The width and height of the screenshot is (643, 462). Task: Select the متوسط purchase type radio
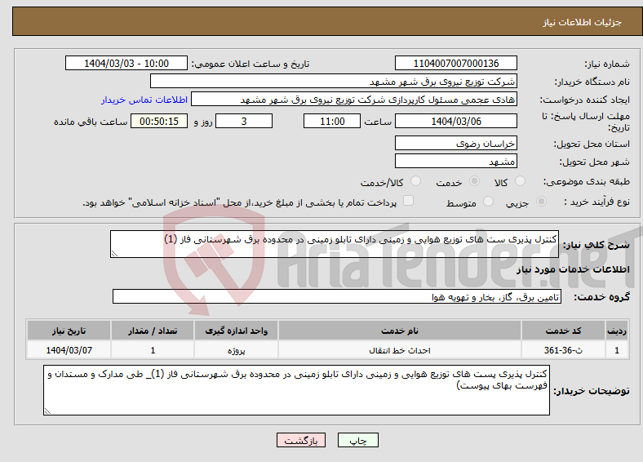pyautogui.click(x=488, y=201)
